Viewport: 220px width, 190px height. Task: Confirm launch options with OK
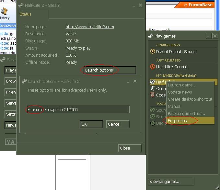[x=91, y=124]
